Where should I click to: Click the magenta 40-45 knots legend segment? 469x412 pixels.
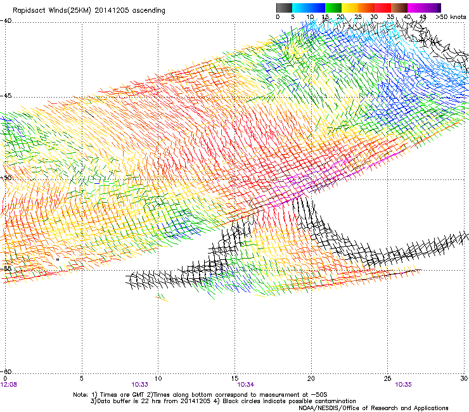coord(416,8)
